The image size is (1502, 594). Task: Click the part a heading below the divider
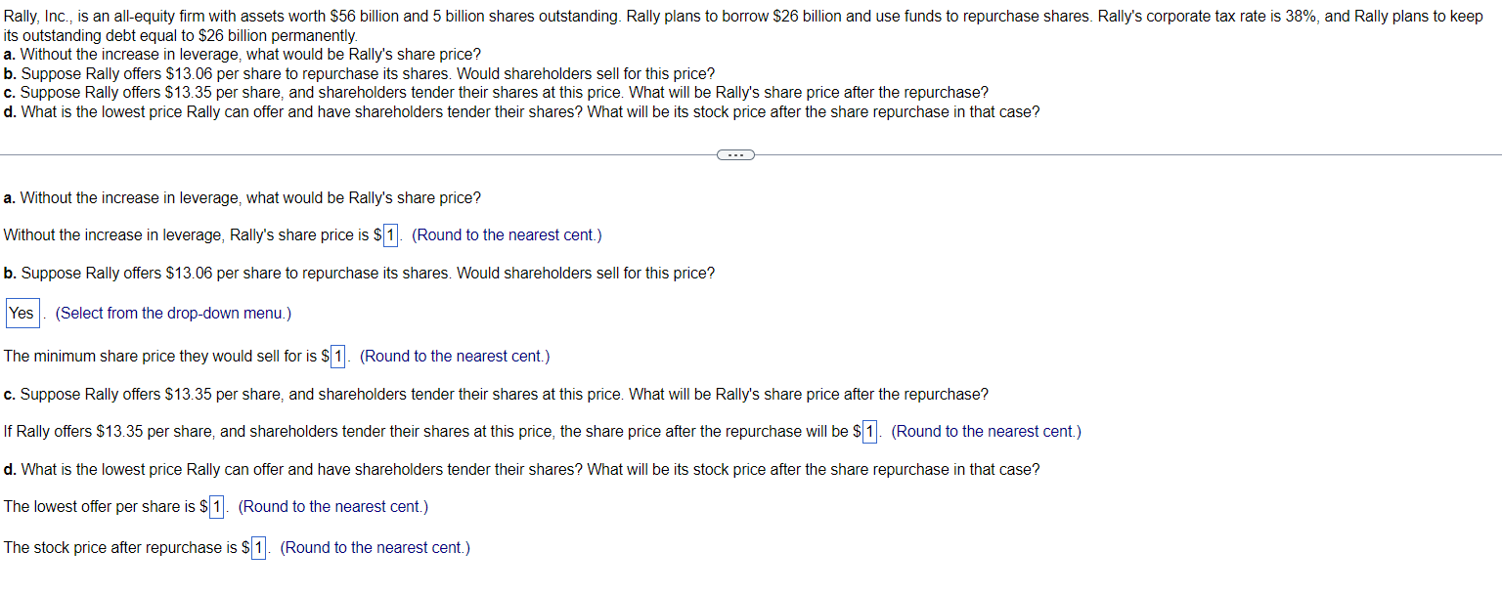243,198
